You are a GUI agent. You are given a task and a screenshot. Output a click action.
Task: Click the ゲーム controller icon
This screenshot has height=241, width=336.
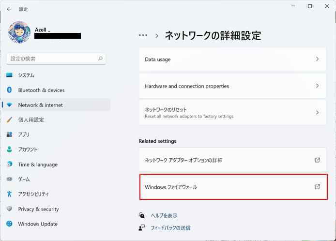pyautogui.click(x=9, y=179)
